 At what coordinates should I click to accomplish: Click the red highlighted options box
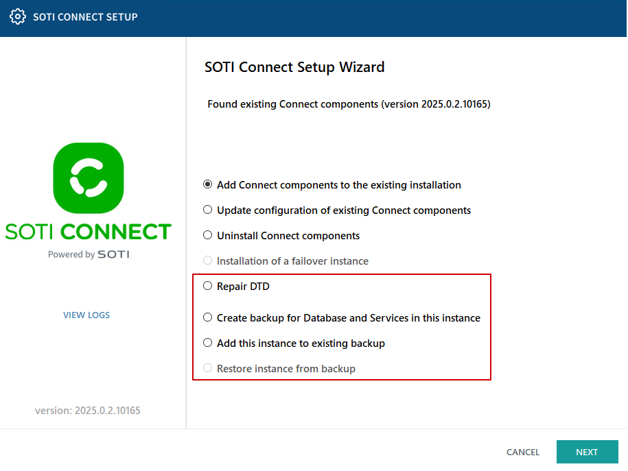[x=342, y=327]
